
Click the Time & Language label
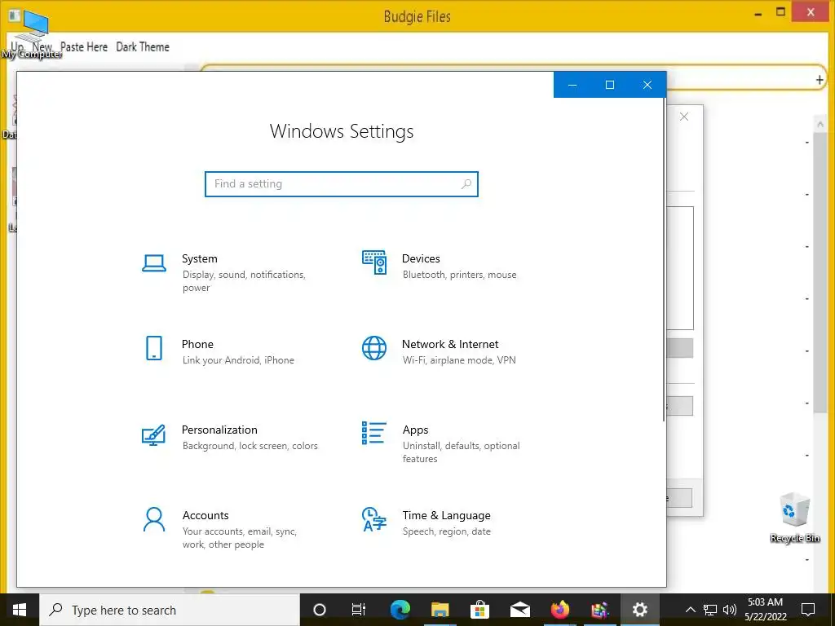(446, 515)
